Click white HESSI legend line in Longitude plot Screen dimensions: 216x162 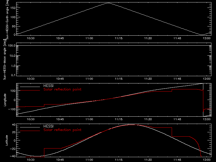(30, 87)
